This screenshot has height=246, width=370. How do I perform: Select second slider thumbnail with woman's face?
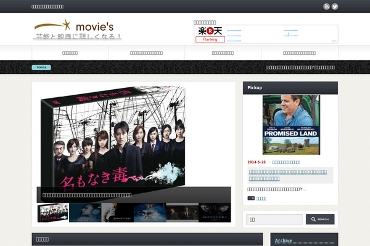[85, 213]
